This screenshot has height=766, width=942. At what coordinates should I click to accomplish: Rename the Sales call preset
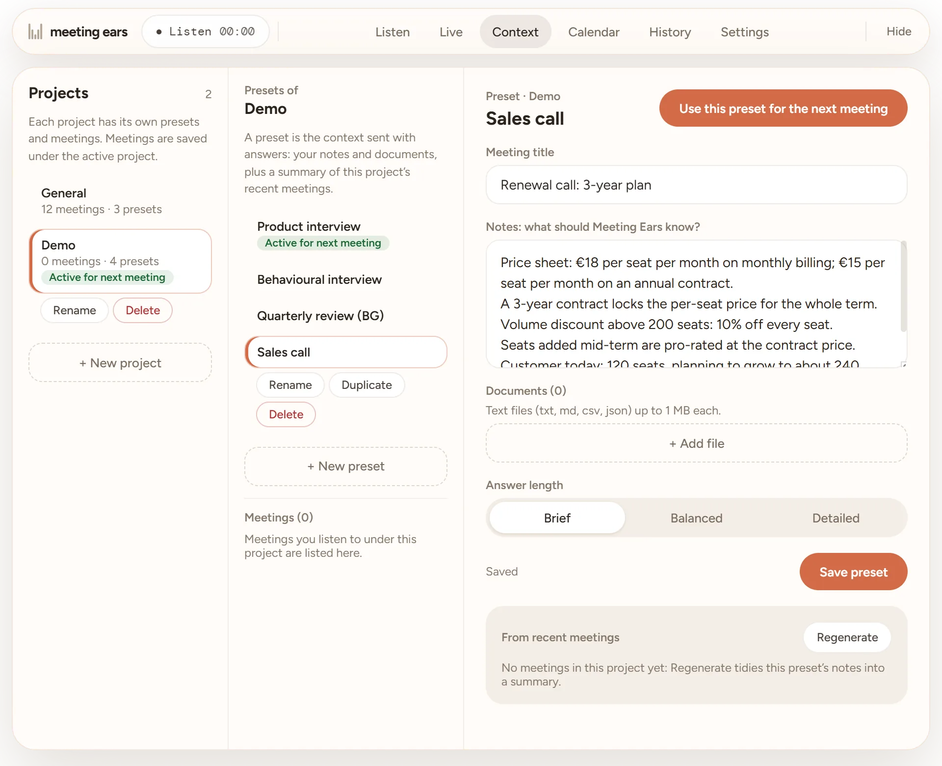290,385
